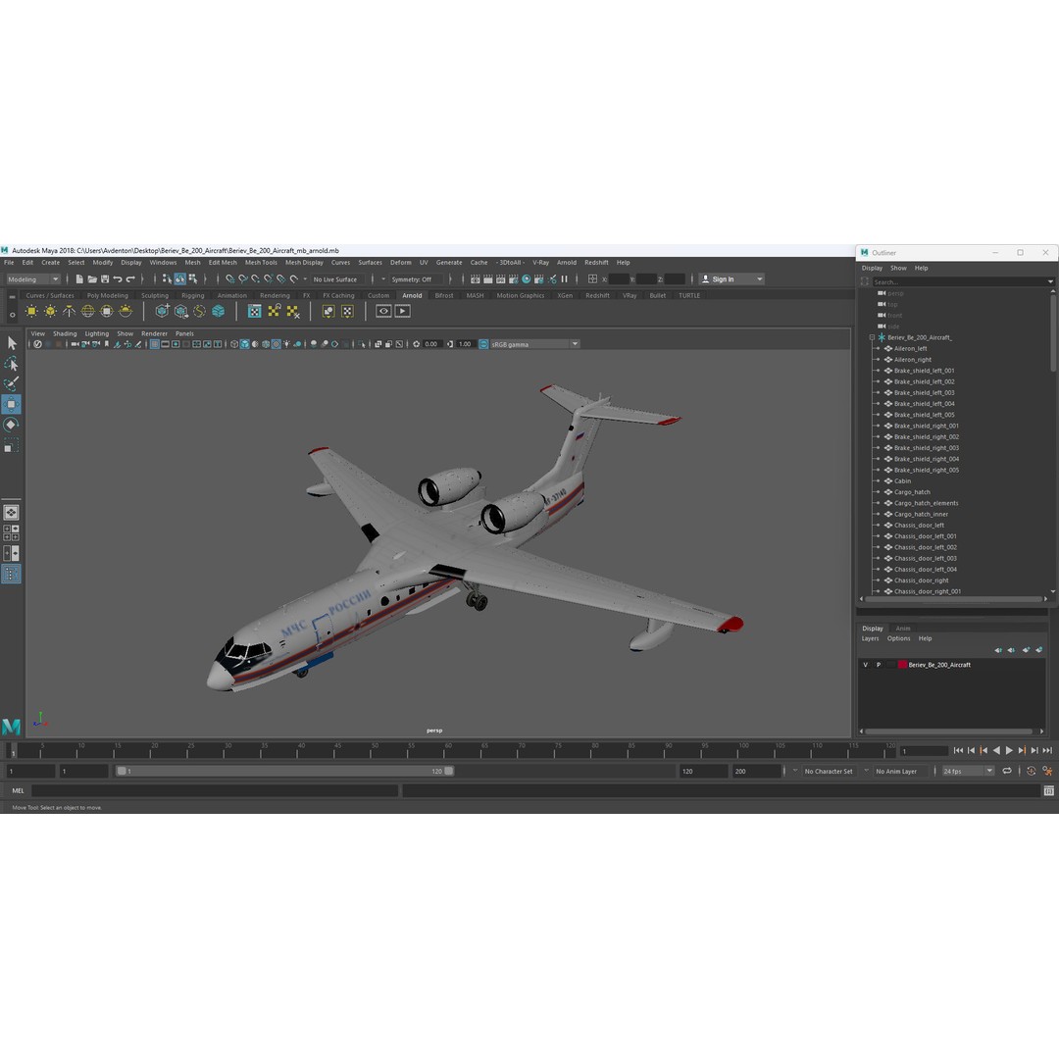Save the scene using the floppy icon
Viewport: 1059px width, 1059px height.
coord(105,278)
